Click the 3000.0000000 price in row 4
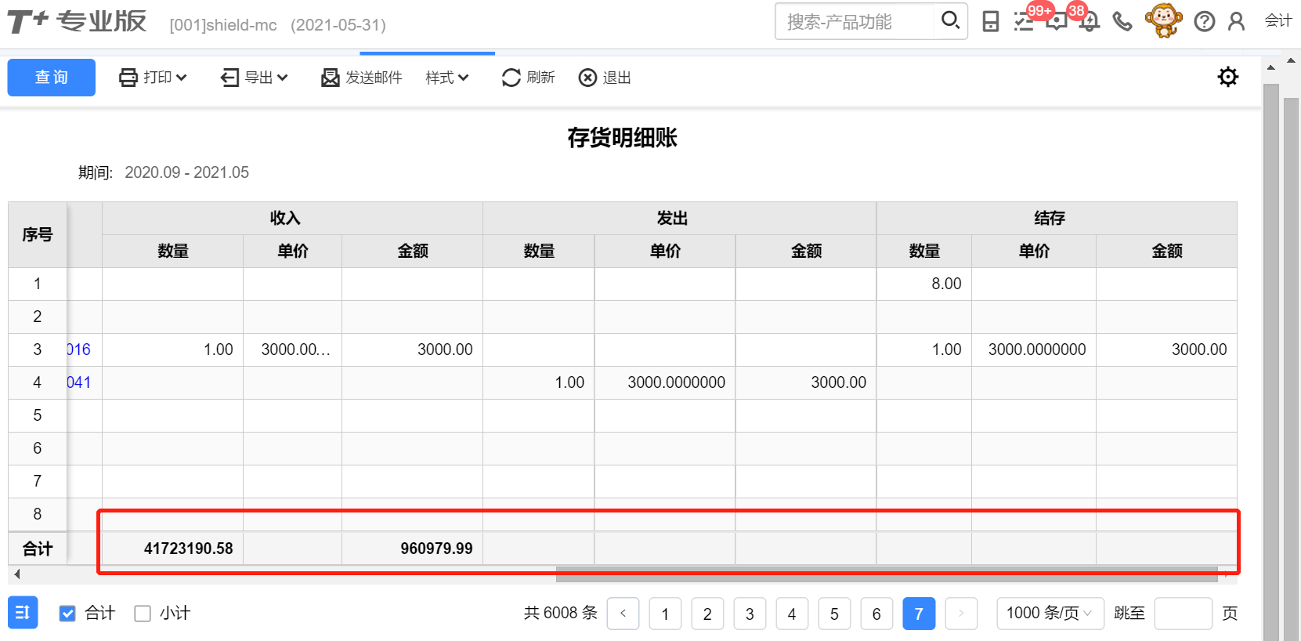 (676, 382)
